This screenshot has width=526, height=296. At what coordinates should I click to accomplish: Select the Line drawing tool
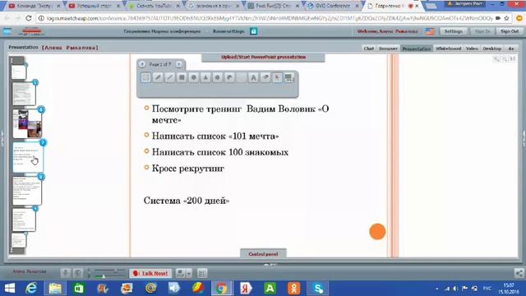tap(170, 77)
